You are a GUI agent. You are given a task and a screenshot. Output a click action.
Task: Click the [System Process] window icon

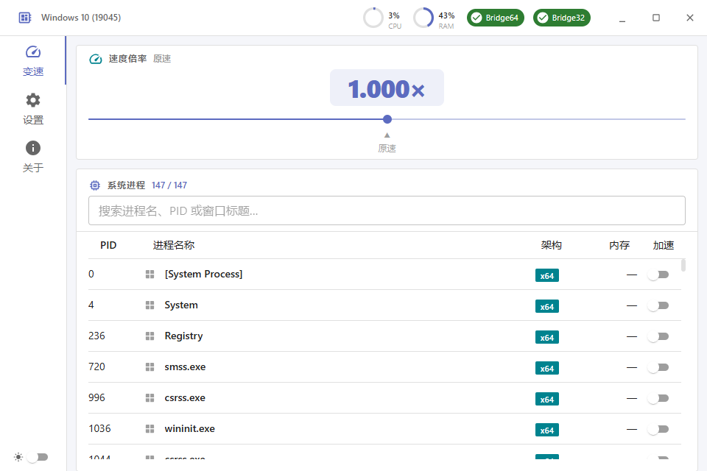pyautogui.click(x=150, y=275)
